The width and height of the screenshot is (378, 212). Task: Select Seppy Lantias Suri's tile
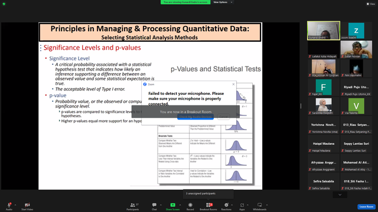tap(356, 144)
